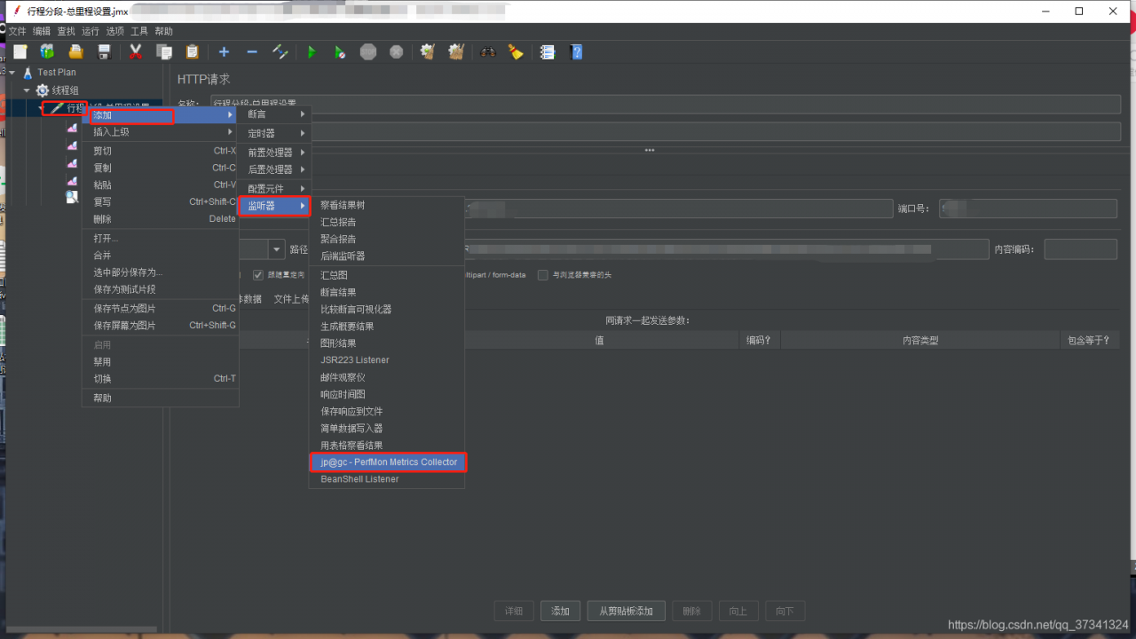The height and width of the screenshot is (639, 1136).
Task: Click the scissors Cut icon in toolbar
Action: 136,51
